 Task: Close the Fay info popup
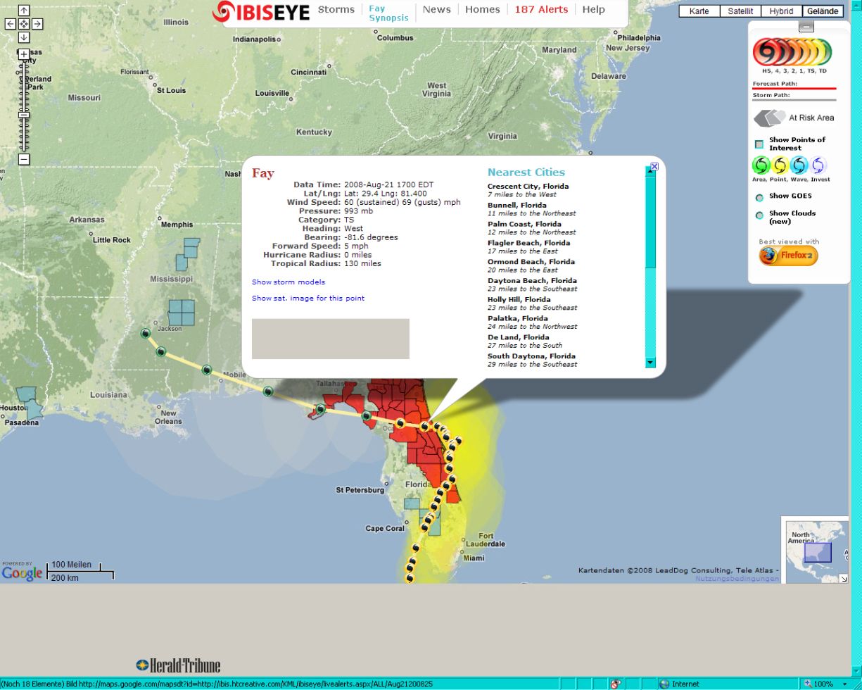[654, 167]
